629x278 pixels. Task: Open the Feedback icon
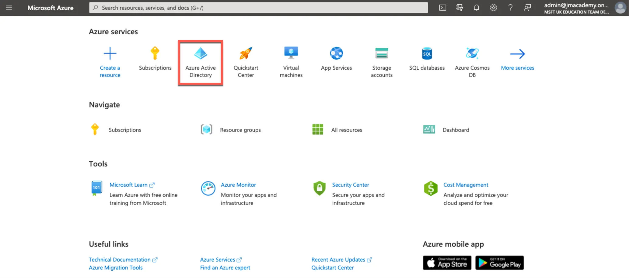527,8
